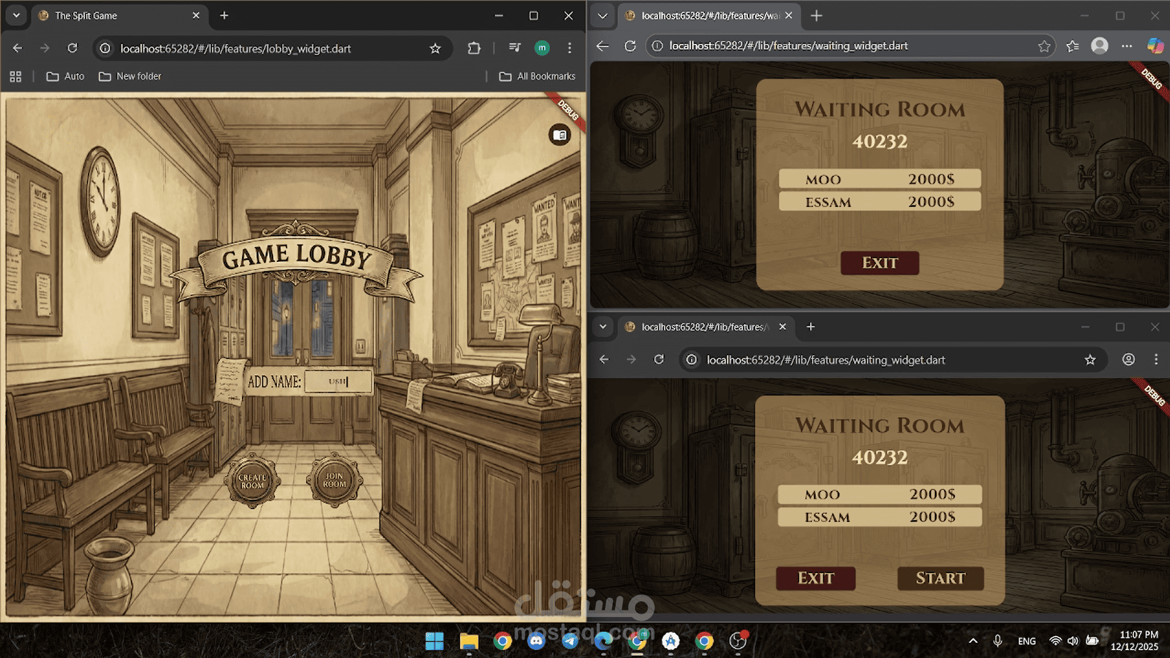The height and width of the screenshot is (658, 1170).
Task: Open the rulebook icon in lobby corner
Action: 559,135
